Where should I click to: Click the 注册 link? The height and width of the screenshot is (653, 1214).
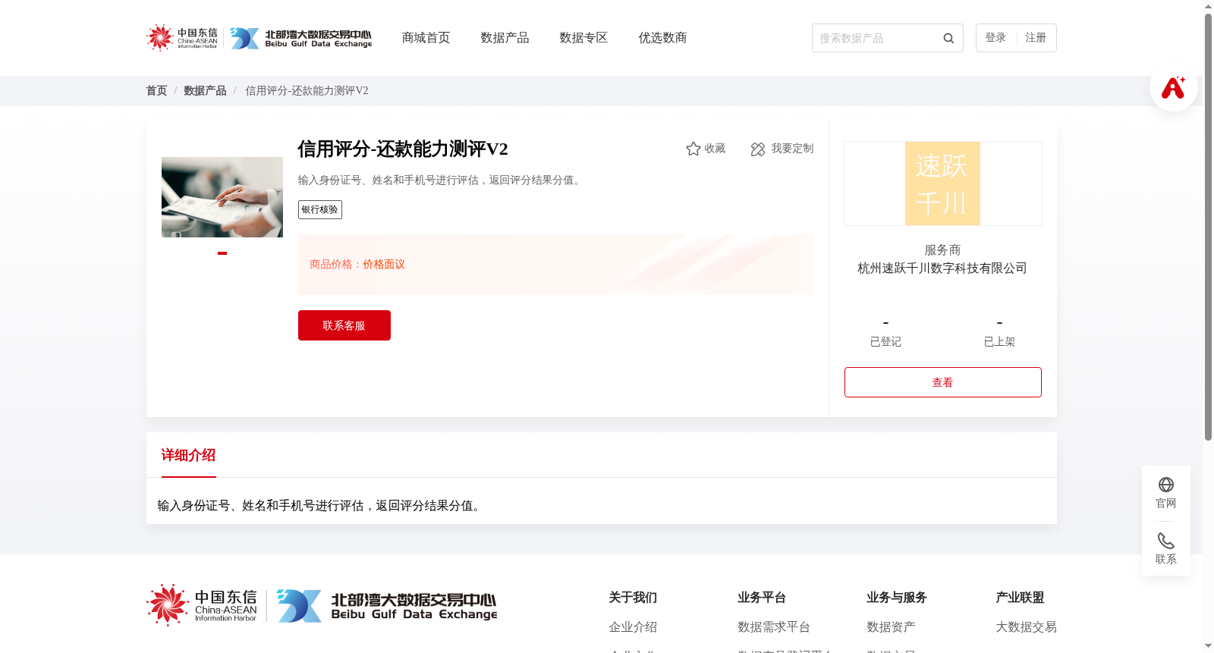[1036, 38]
